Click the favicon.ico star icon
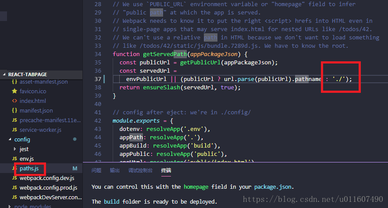This screenshot has width=388, height=208. pyautogui.click(x=14, y=91)
